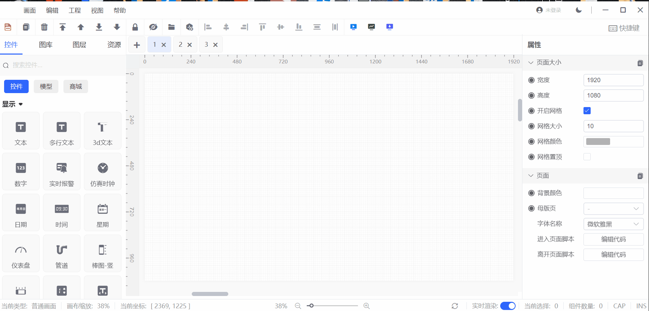Viewport: 649px width, 311px height.
Task: Open the 字体名称 font dropdown
Action: pyautogui.click(x=613, y=224)
